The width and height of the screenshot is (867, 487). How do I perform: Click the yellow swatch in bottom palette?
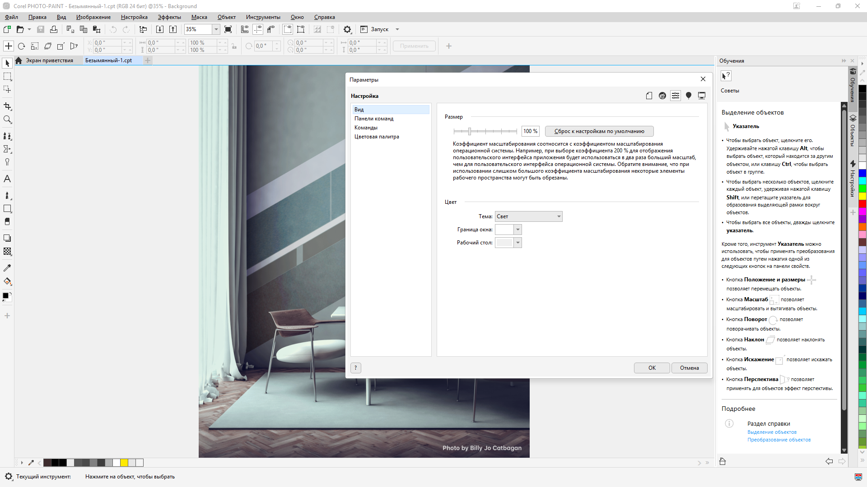click(x=124, y=463)
